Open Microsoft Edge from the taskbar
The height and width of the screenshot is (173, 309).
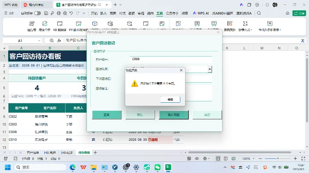73,167
